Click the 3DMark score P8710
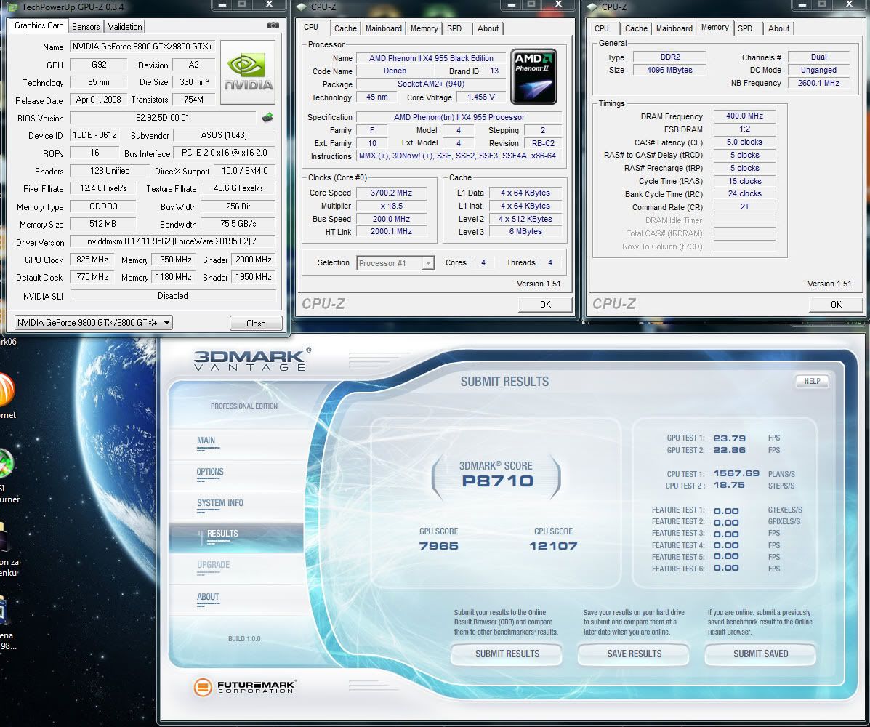 pos(498,481)
